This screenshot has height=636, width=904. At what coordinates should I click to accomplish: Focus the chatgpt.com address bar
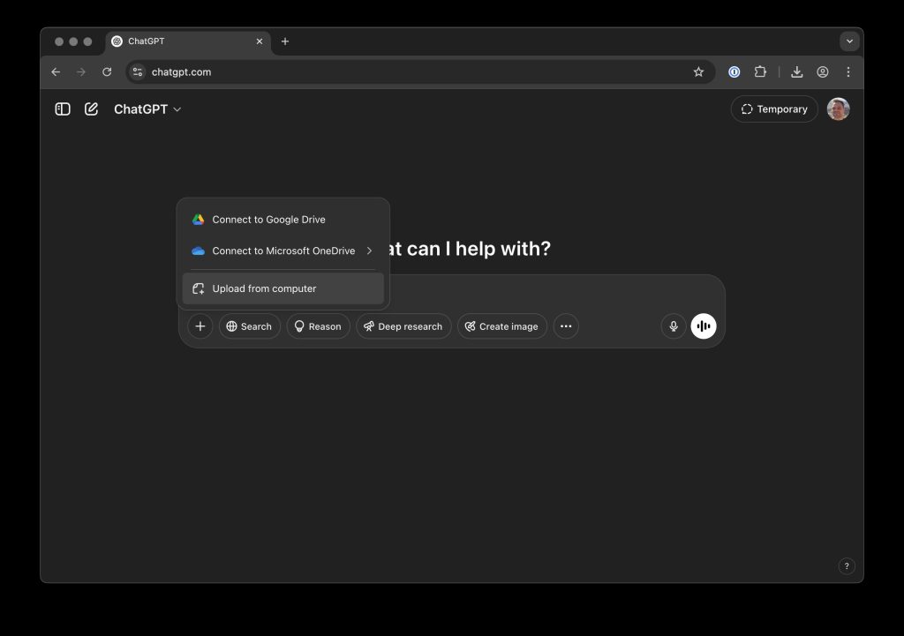pos(421,72)
